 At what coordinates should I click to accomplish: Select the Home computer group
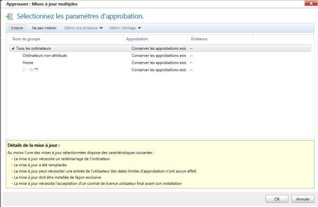[28, 62]
